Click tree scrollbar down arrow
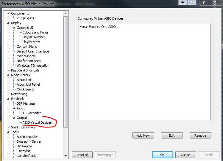223x161 pixels. 66,156
